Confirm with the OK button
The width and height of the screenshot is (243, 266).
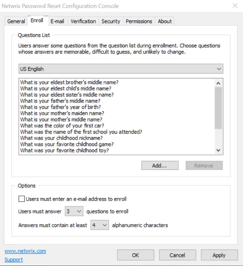tap(136, 255)
